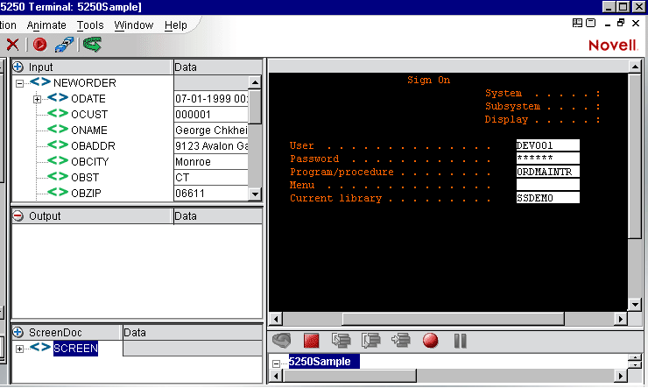Expand the ScreenDoc panel plus icon

tap(18, 332)
